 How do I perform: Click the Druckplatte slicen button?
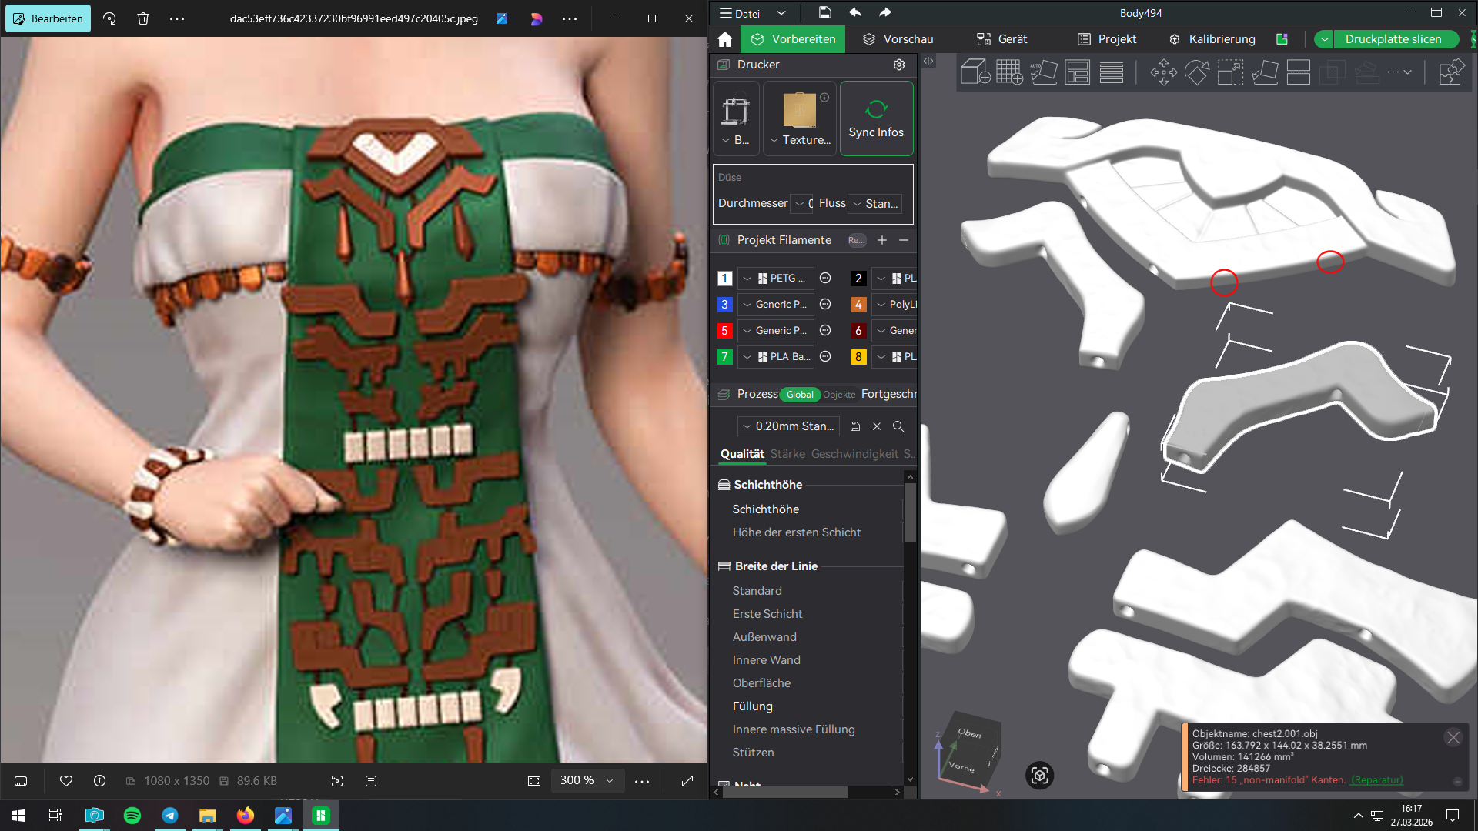click(x=1393, y=39)
